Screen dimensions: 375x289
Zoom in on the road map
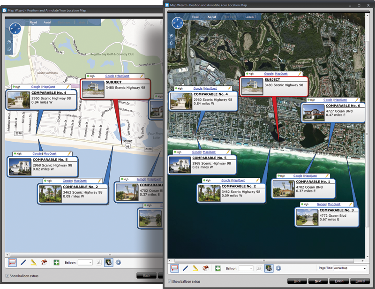point(9,42)
